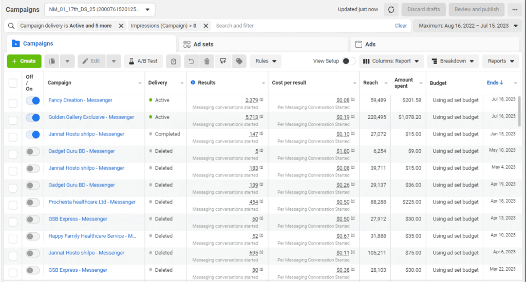
Task: Open the Edit options dropdown arrow
Action: [114, 61]
